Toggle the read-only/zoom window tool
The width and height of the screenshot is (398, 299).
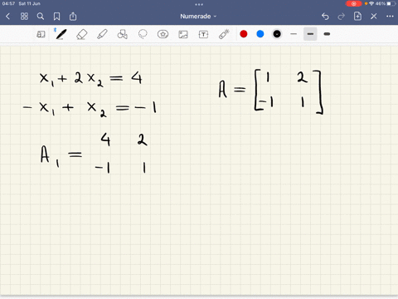pyautogui.click(x=41, y=34)
